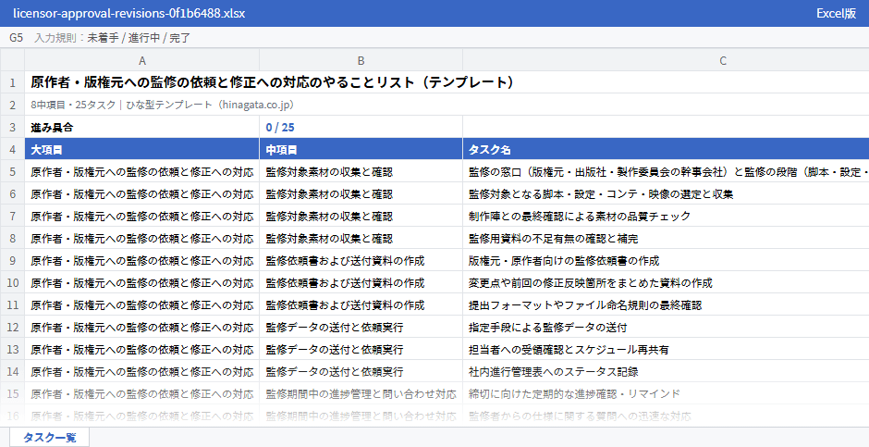Select row 3 header
869x447 pixels.
point(12,127)
